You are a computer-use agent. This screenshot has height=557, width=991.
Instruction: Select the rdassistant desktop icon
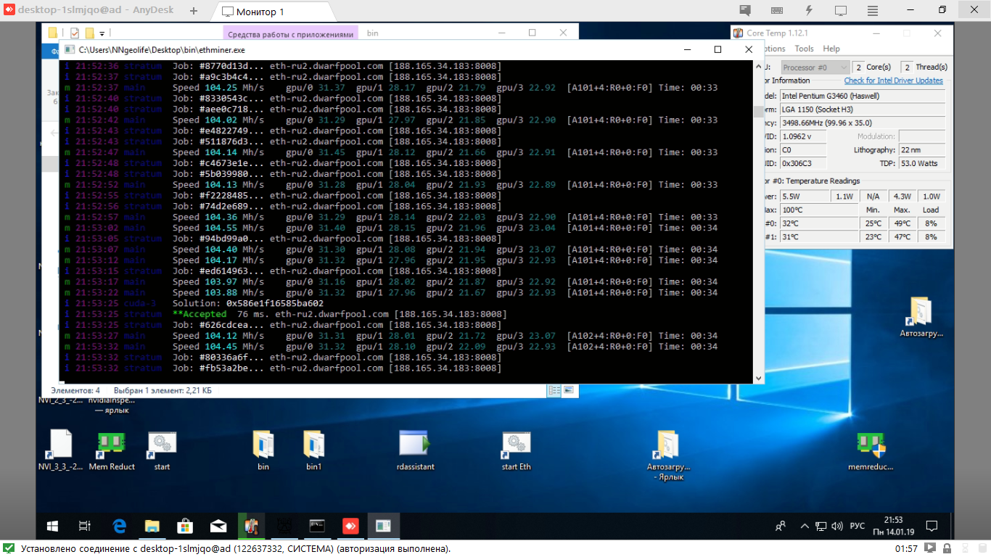tap(416, 450)
